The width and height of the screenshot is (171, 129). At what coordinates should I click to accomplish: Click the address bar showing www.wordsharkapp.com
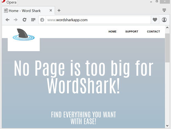click(96, 20)
